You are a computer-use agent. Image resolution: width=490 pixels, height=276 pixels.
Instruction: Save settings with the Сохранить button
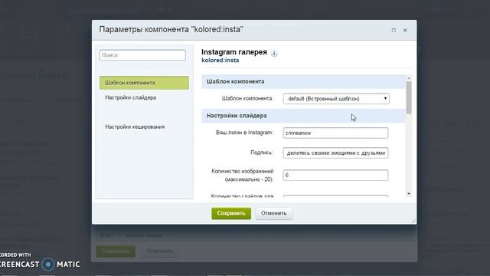tap(231, 213)
